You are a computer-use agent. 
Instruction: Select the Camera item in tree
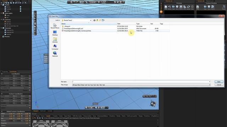click(9, 22)
